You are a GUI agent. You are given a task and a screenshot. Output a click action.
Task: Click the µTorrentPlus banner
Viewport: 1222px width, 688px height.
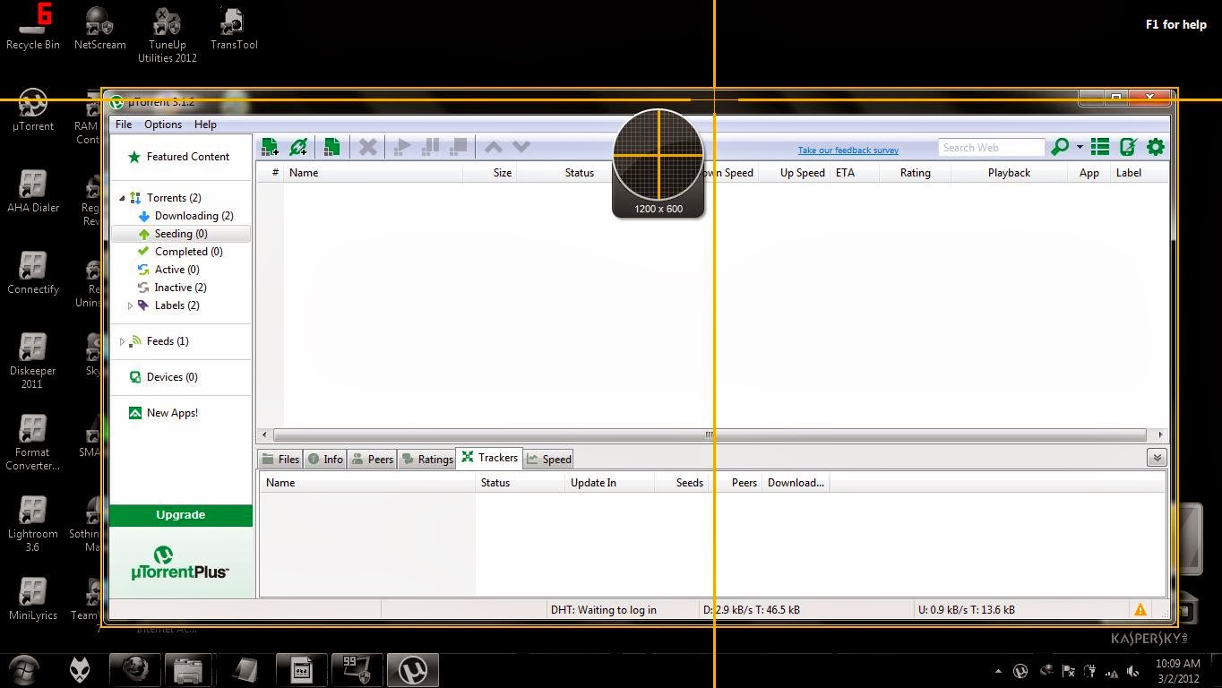(181, 563)
